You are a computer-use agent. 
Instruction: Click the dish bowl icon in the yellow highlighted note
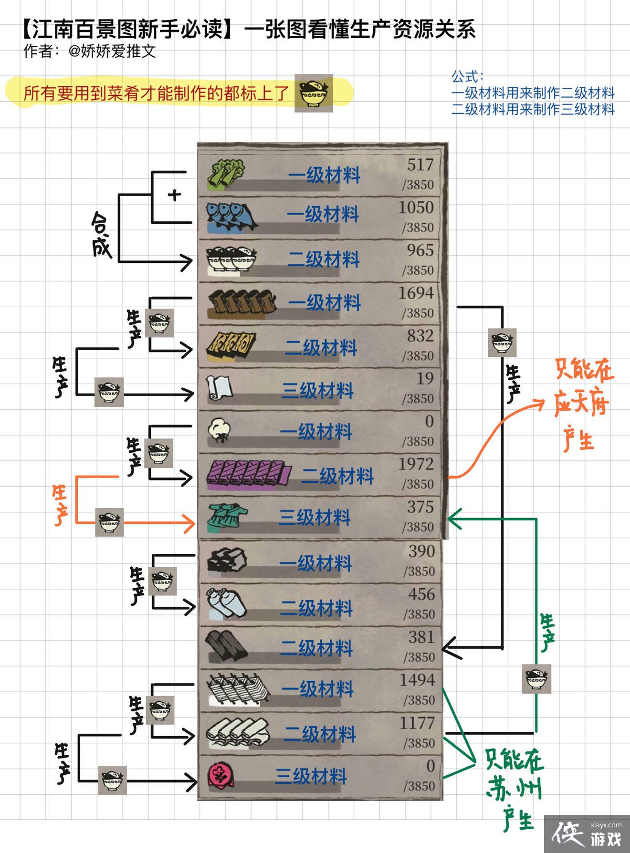314,93
